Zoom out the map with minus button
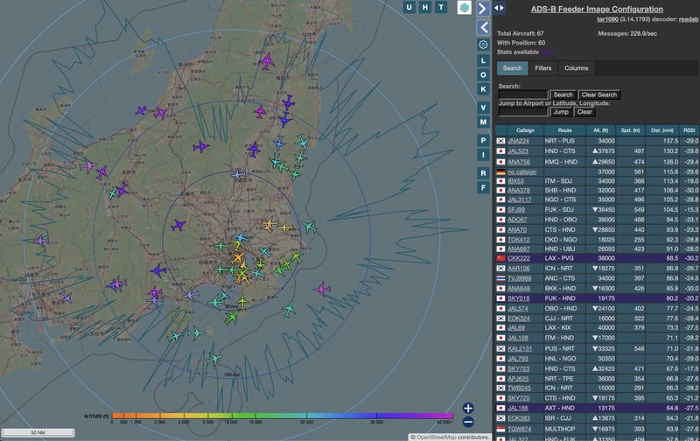700x441 pixels. [x=468, y=422]
